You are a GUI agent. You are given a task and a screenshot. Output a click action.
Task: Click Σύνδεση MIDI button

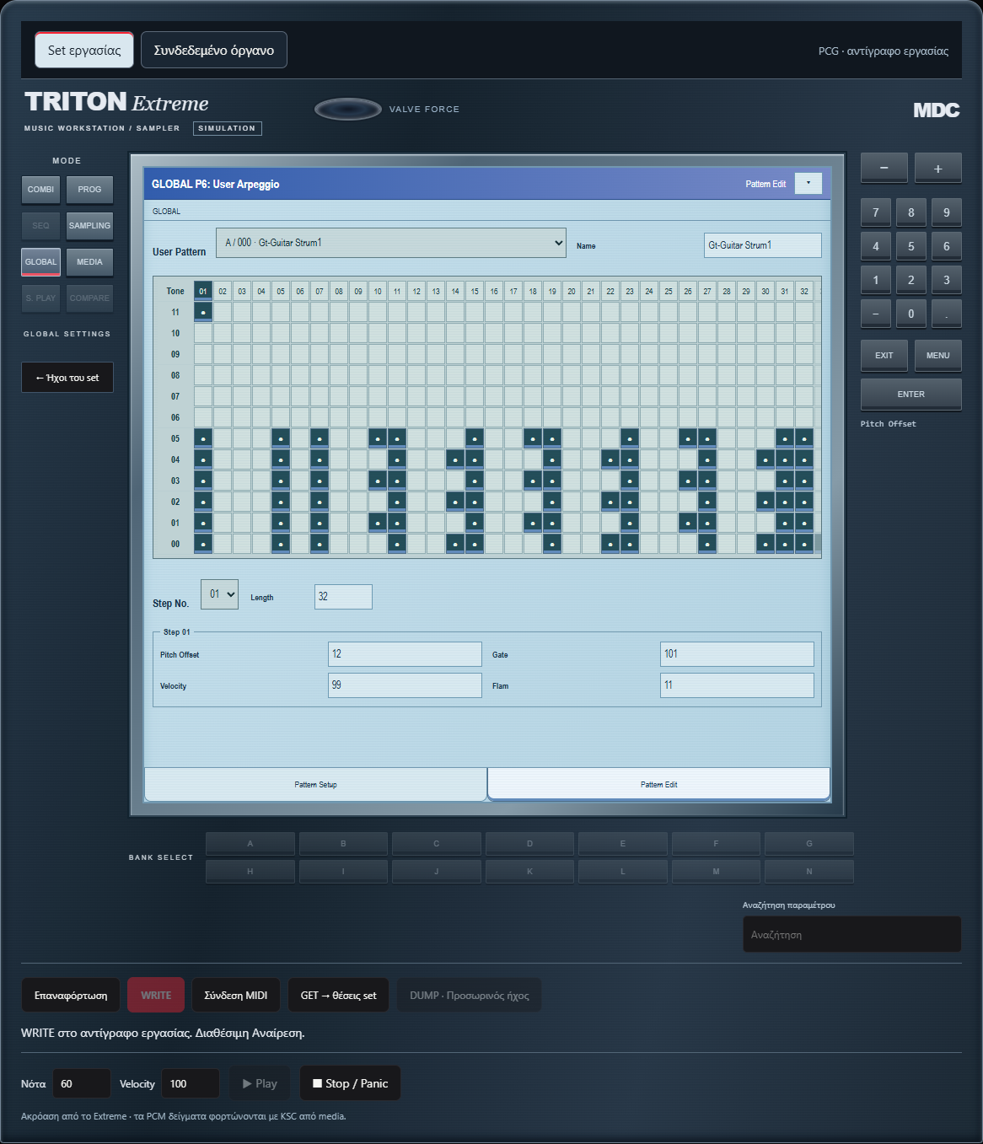236,996
